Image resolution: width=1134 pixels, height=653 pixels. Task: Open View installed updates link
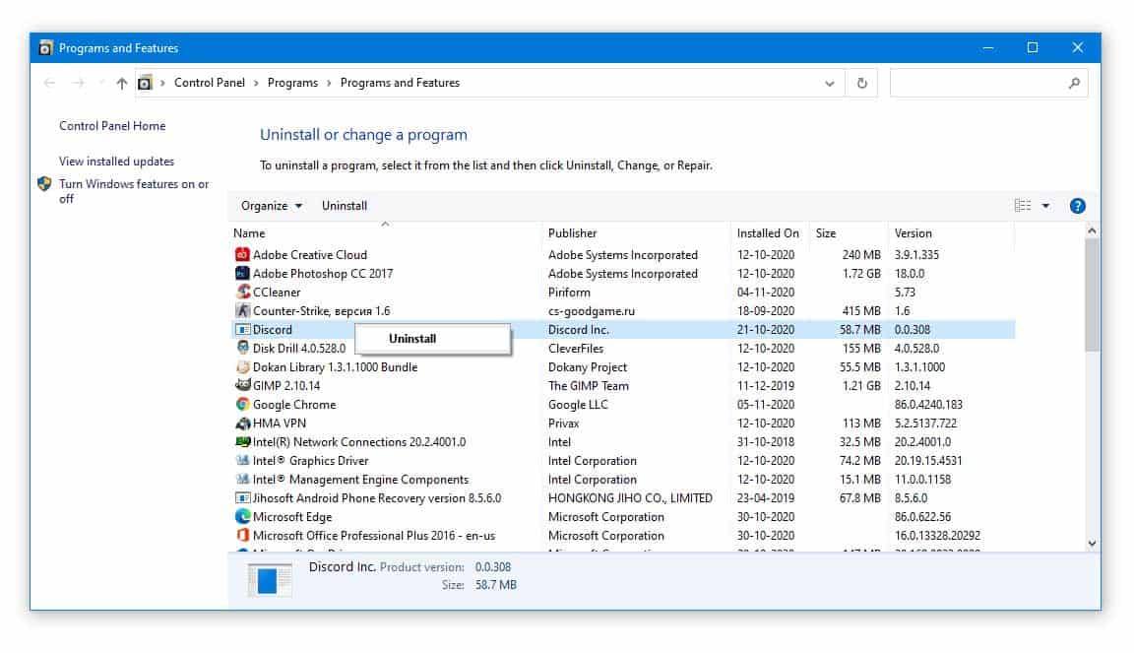(x=116, y=162)
